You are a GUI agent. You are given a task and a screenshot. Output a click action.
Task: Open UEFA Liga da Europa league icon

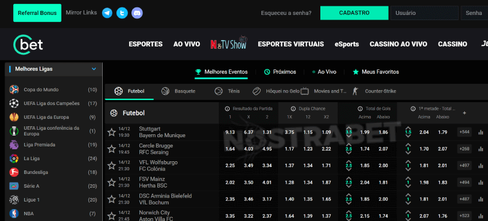point(14,117)
